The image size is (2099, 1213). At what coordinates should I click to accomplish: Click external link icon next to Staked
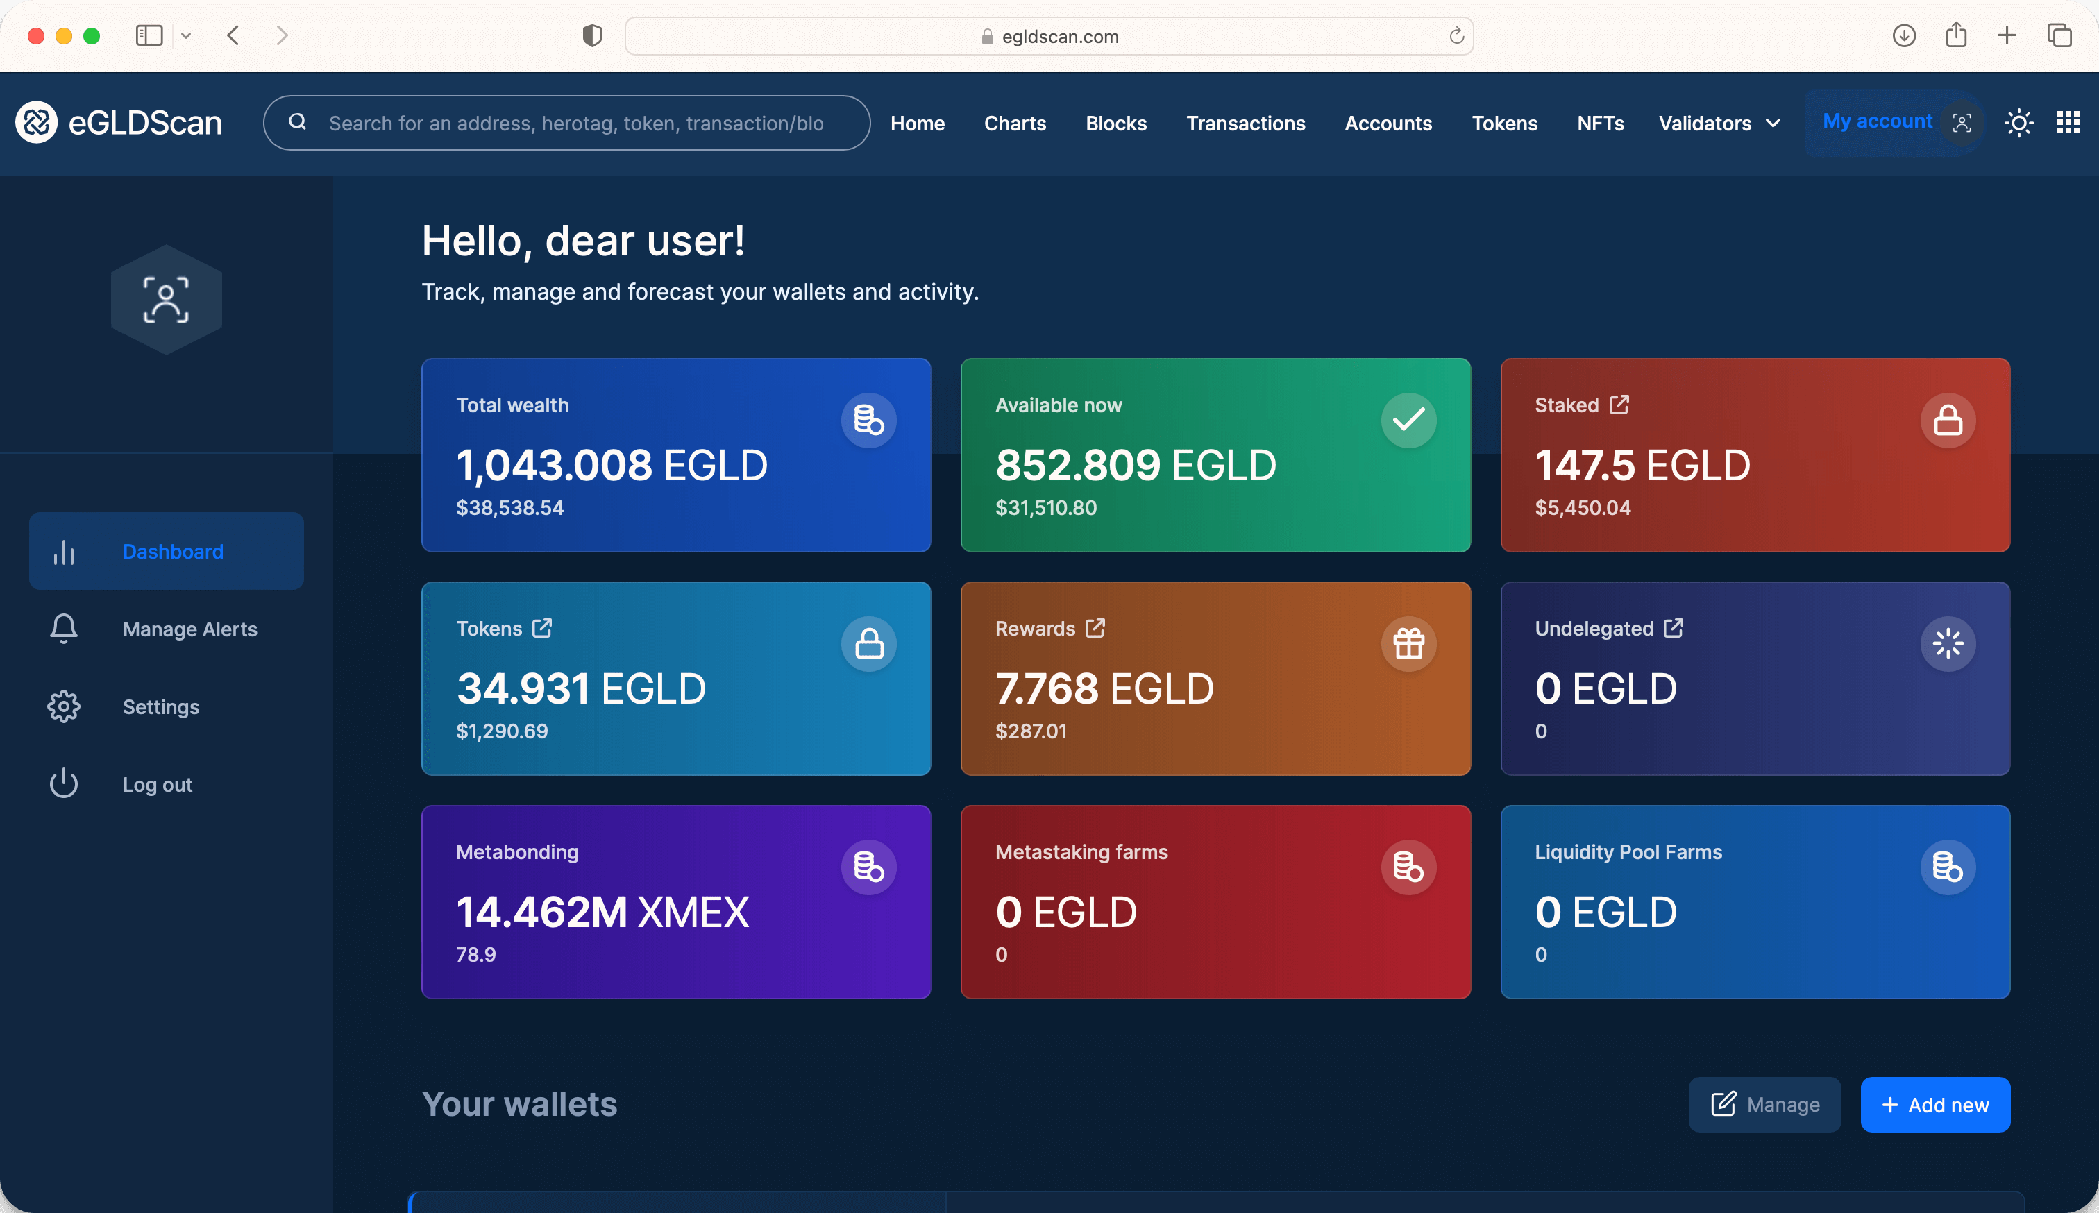coord(1619,405)
